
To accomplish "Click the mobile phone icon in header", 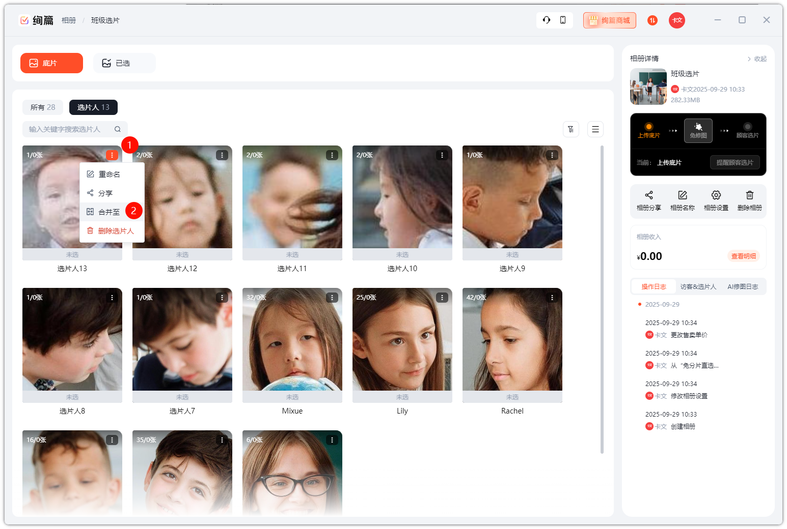I will [x=563, y=20].
